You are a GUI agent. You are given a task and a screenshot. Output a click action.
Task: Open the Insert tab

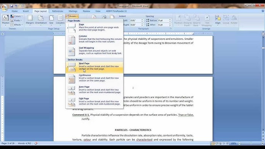25,11
